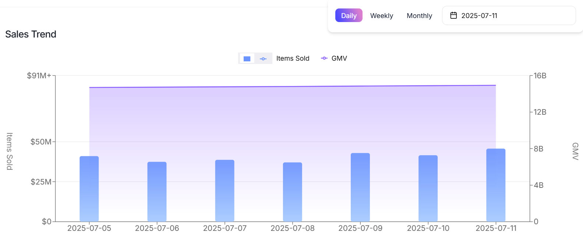Click the vertical GMV axis title
Viewport: 583px width, 236px height.
[575, 151]
